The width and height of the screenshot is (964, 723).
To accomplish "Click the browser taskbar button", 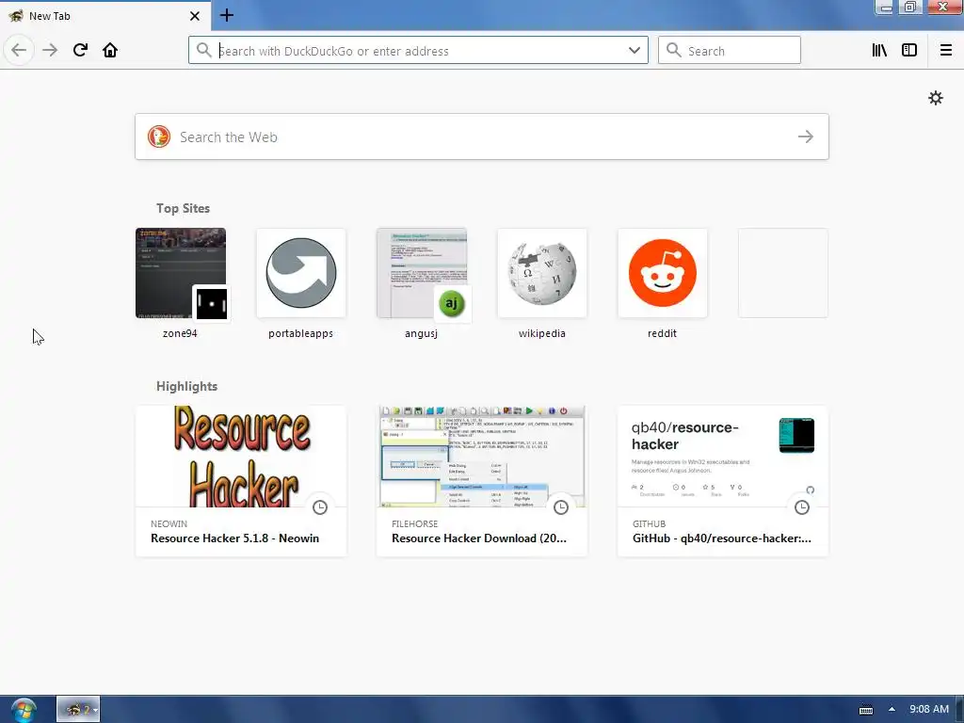I will [x=78, y=710].
